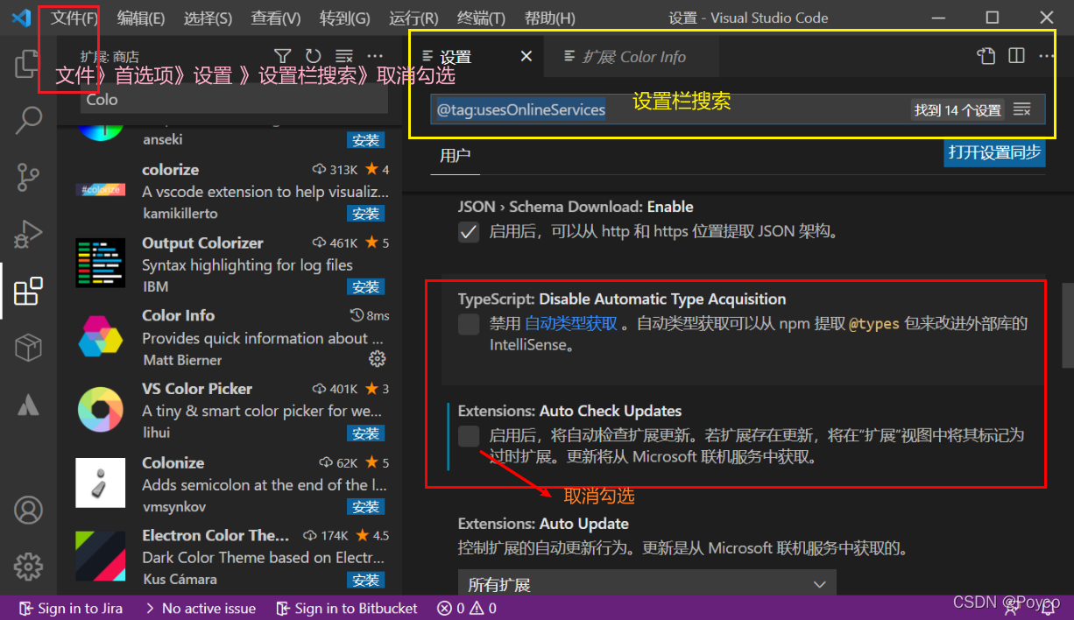Click the extensions search box containing Colo
Image resolution: width=1074 pixels, height=620 pixels.
coord(234,99)
